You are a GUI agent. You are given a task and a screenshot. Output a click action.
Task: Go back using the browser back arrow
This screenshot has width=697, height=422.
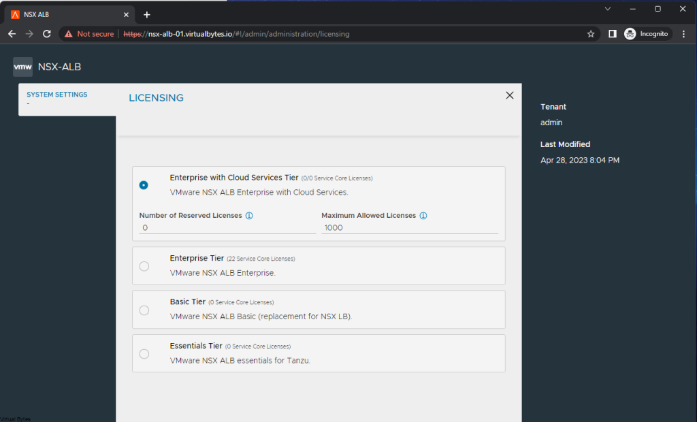tap(12, 34)
